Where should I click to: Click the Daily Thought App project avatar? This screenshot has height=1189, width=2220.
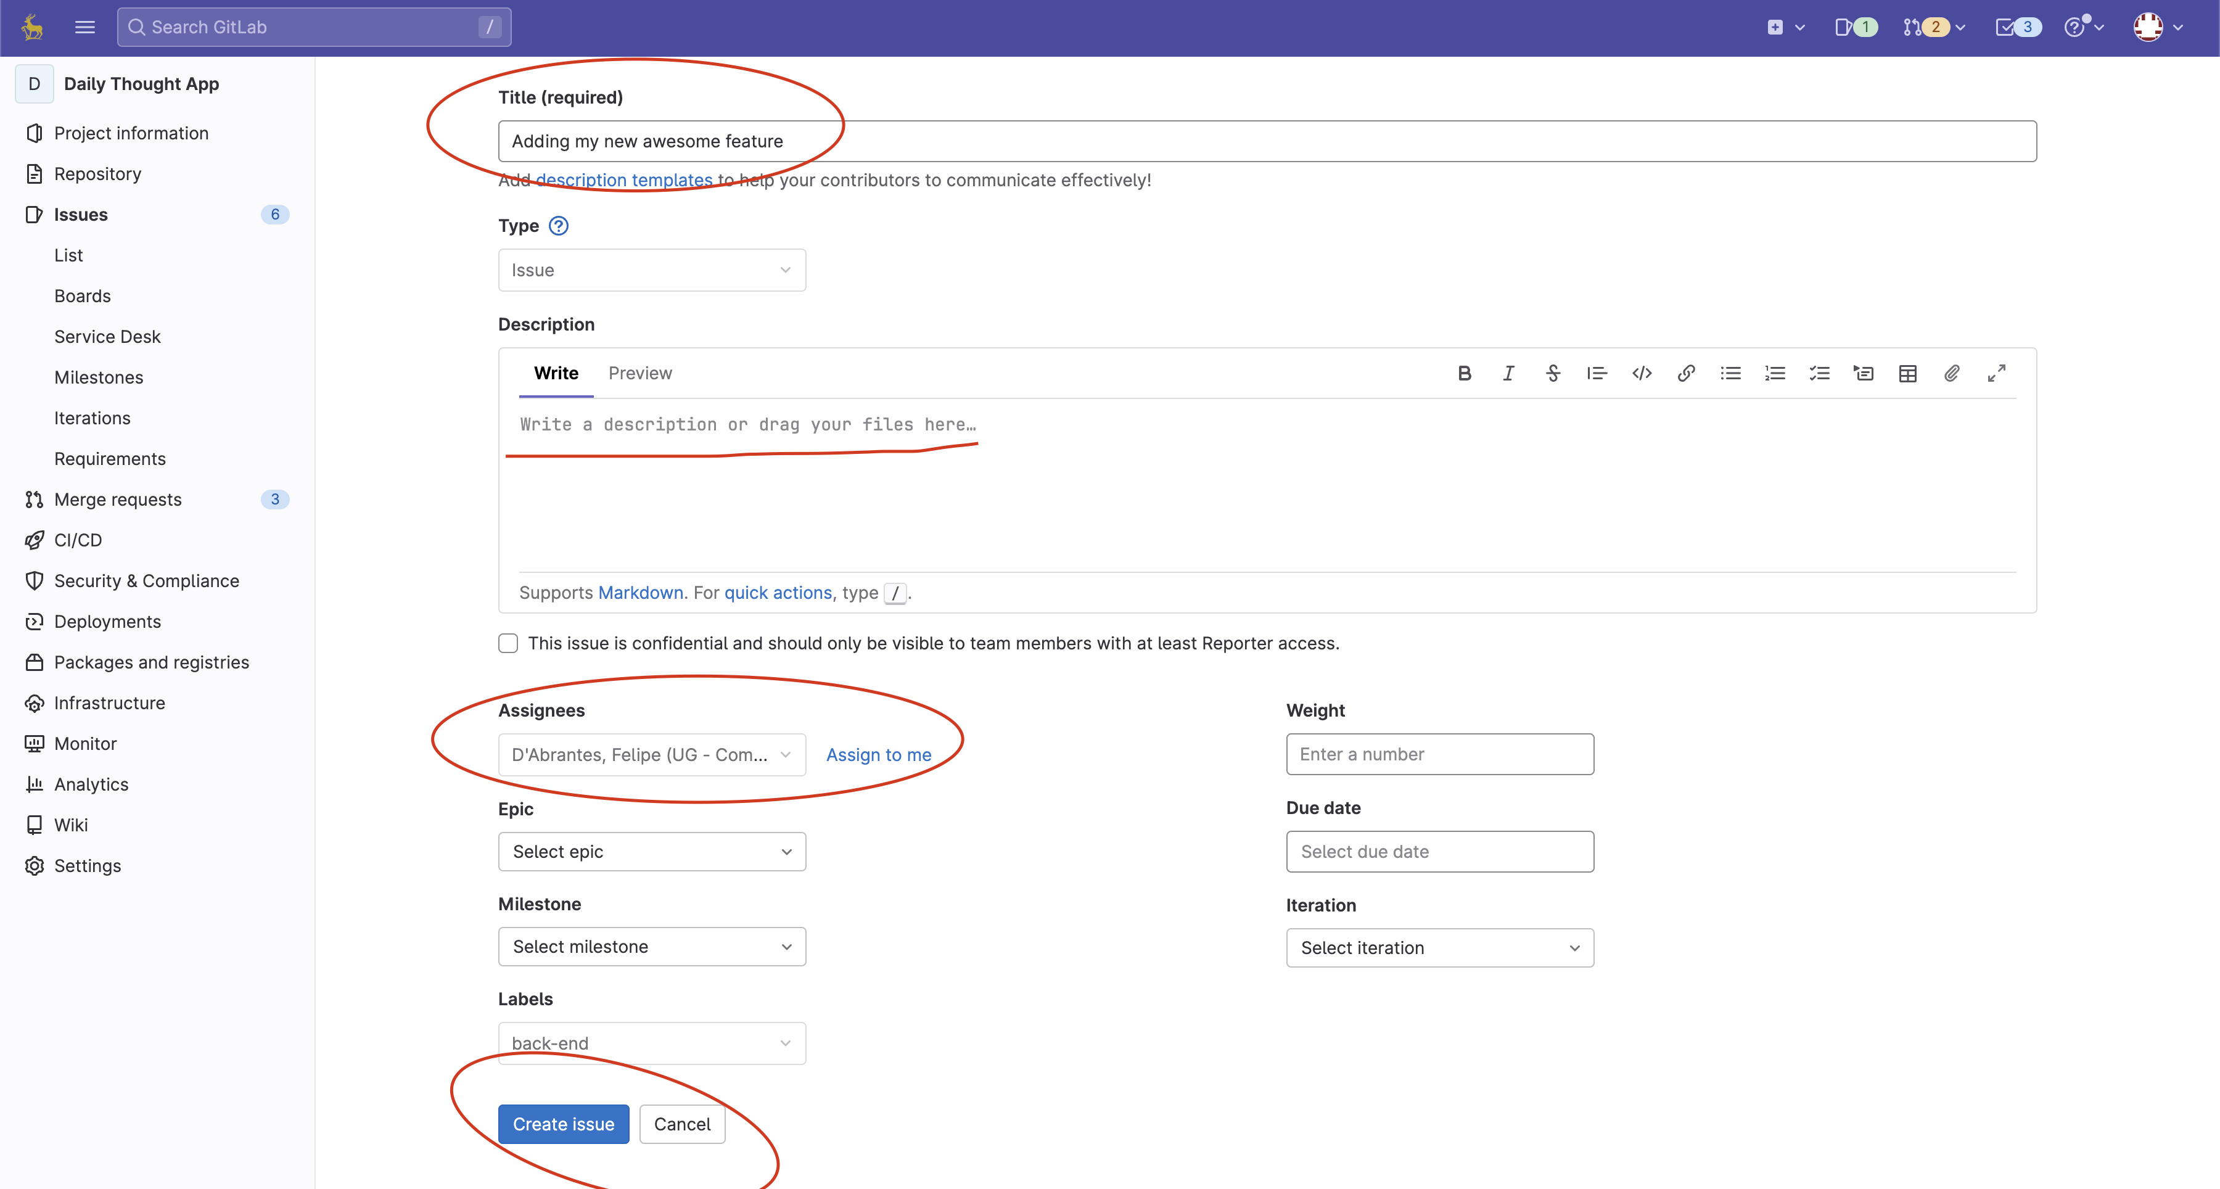click(x=35, y=84)
